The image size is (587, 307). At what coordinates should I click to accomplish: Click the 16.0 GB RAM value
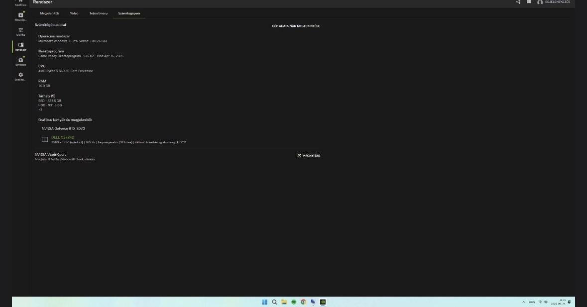pyautogui.click(x=44, y=86)
